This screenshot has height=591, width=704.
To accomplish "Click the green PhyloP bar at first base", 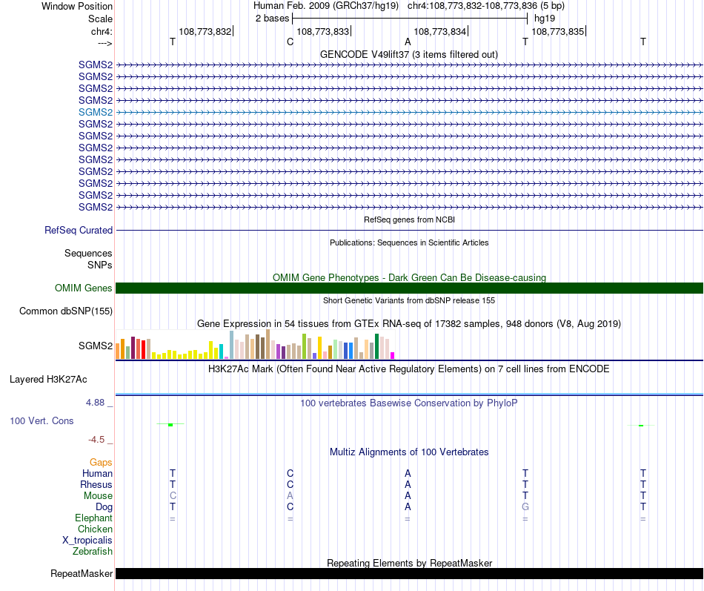I will click(170, 425).
